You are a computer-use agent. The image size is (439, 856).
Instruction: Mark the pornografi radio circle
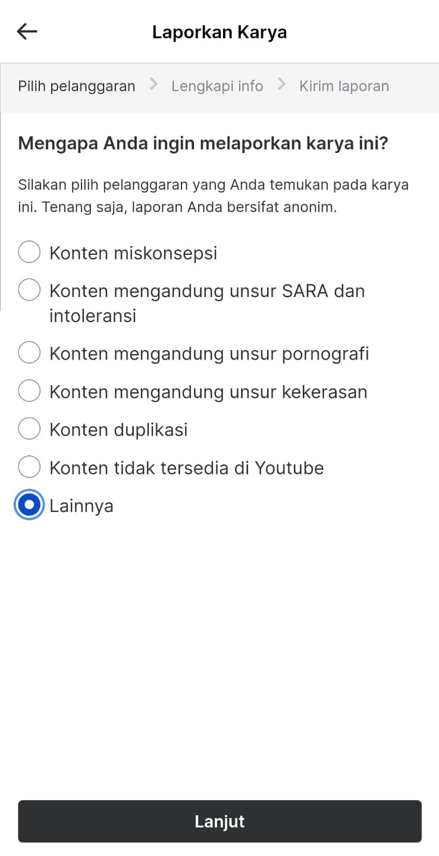tap(29, 353)
